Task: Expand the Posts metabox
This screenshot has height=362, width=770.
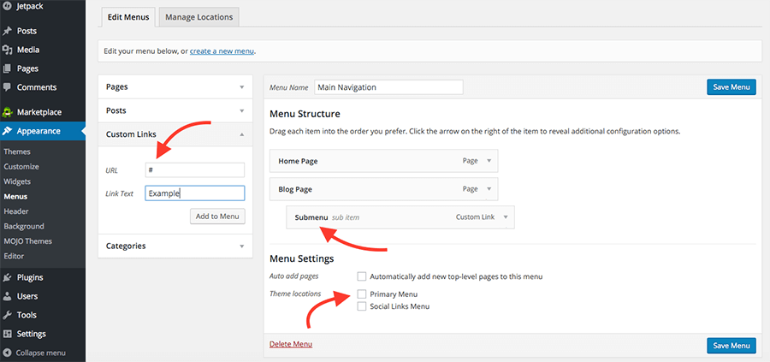Action: click(241, 110)
